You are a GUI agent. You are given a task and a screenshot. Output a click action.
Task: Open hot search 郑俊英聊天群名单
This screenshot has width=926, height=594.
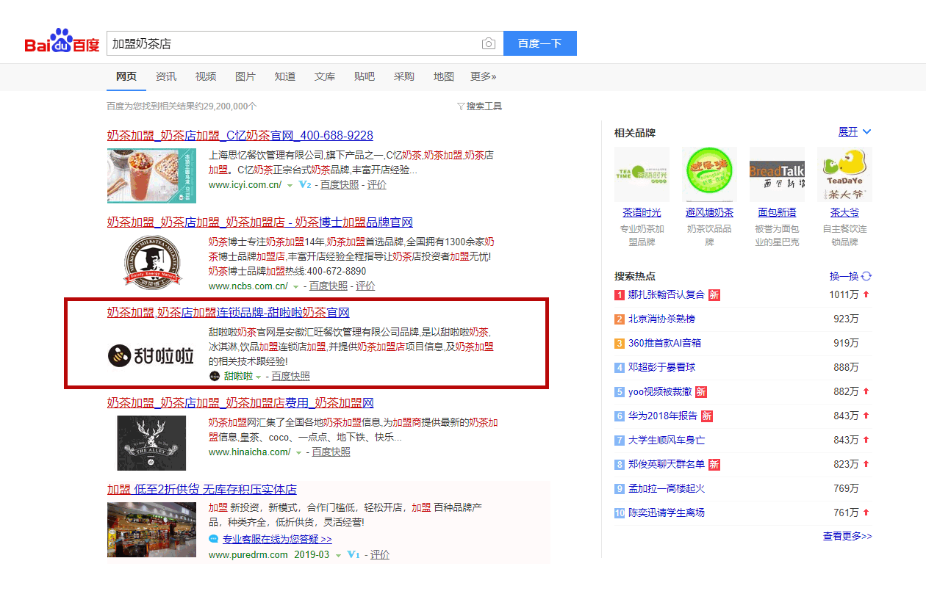pyautogui.click(x=667, y=465)
